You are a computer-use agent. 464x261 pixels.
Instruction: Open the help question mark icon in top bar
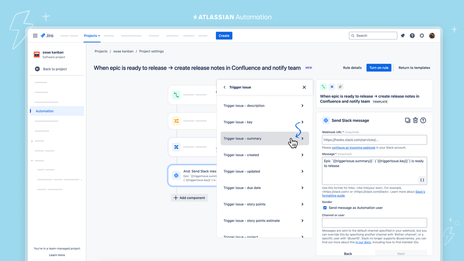[x=412, y=35]
